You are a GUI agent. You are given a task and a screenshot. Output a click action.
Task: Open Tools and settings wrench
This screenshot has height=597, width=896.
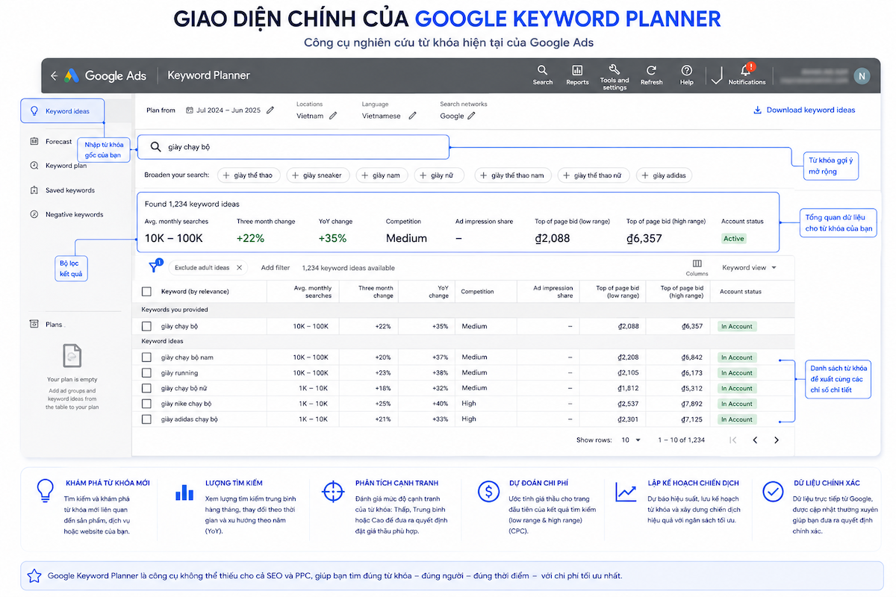click(615, 76)
